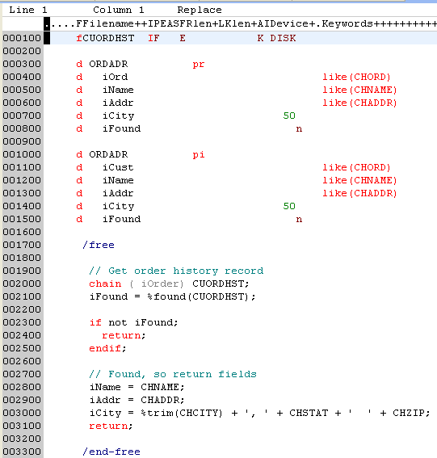437x458 pixels.
Task: Click sequence number 003100 in the prefix area
Action: pyautogui.click(x=22, y=426)
